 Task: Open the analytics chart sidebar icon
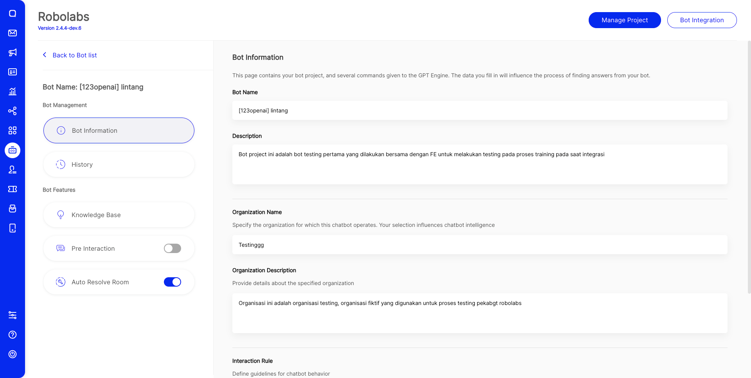[x=13, y=91]
